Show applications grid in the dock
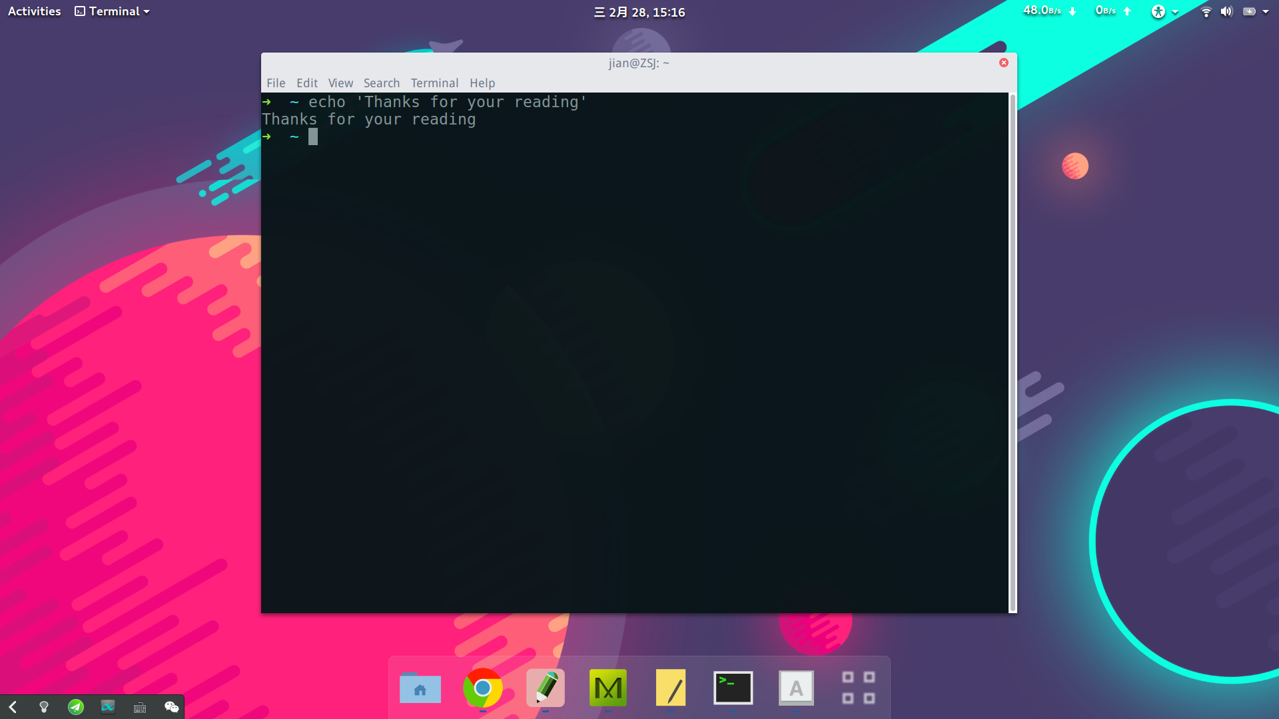Image resolution: width=1279 pixels, height=719 pixels. tap(859, 688)
